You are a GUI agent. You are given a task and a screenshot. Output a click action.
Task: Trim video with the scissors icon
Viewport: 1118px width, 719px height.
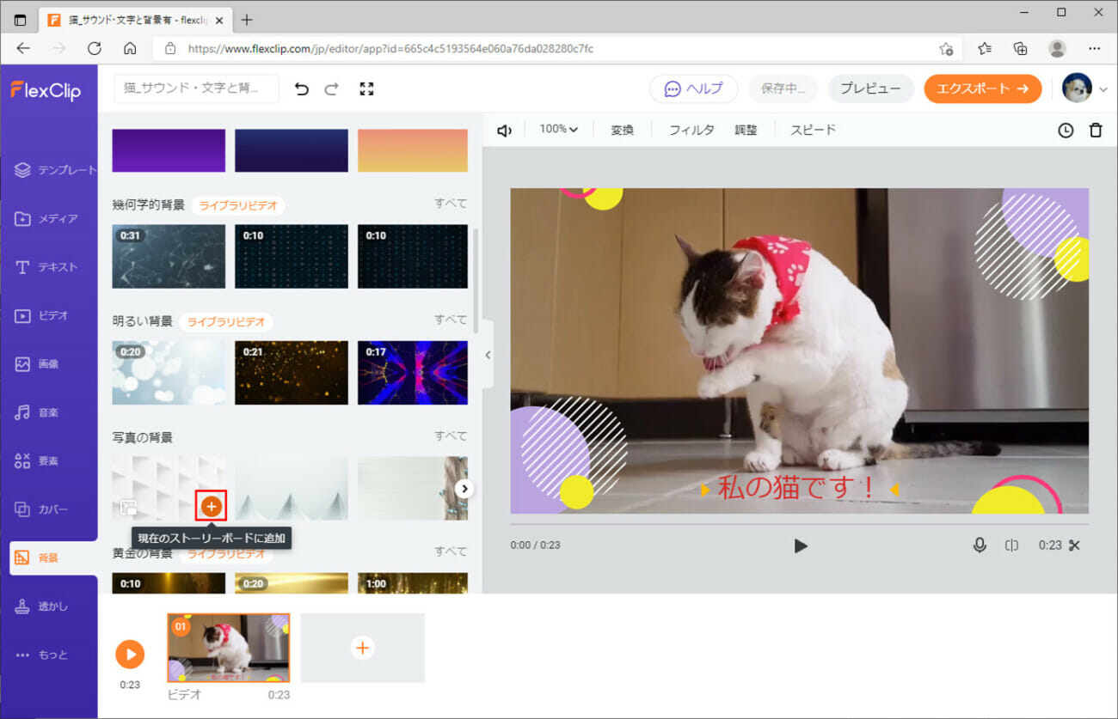(1074, 545)
